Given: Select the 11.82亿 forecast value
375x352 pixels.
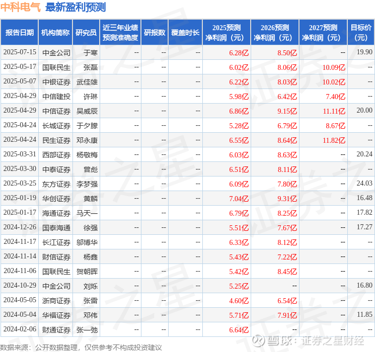Looking at the screenshot, I should (x=334, y=140).
